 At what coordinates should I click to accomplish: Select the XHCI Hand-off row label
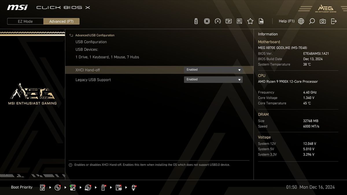pyautogui.click(x=88, y=70)
